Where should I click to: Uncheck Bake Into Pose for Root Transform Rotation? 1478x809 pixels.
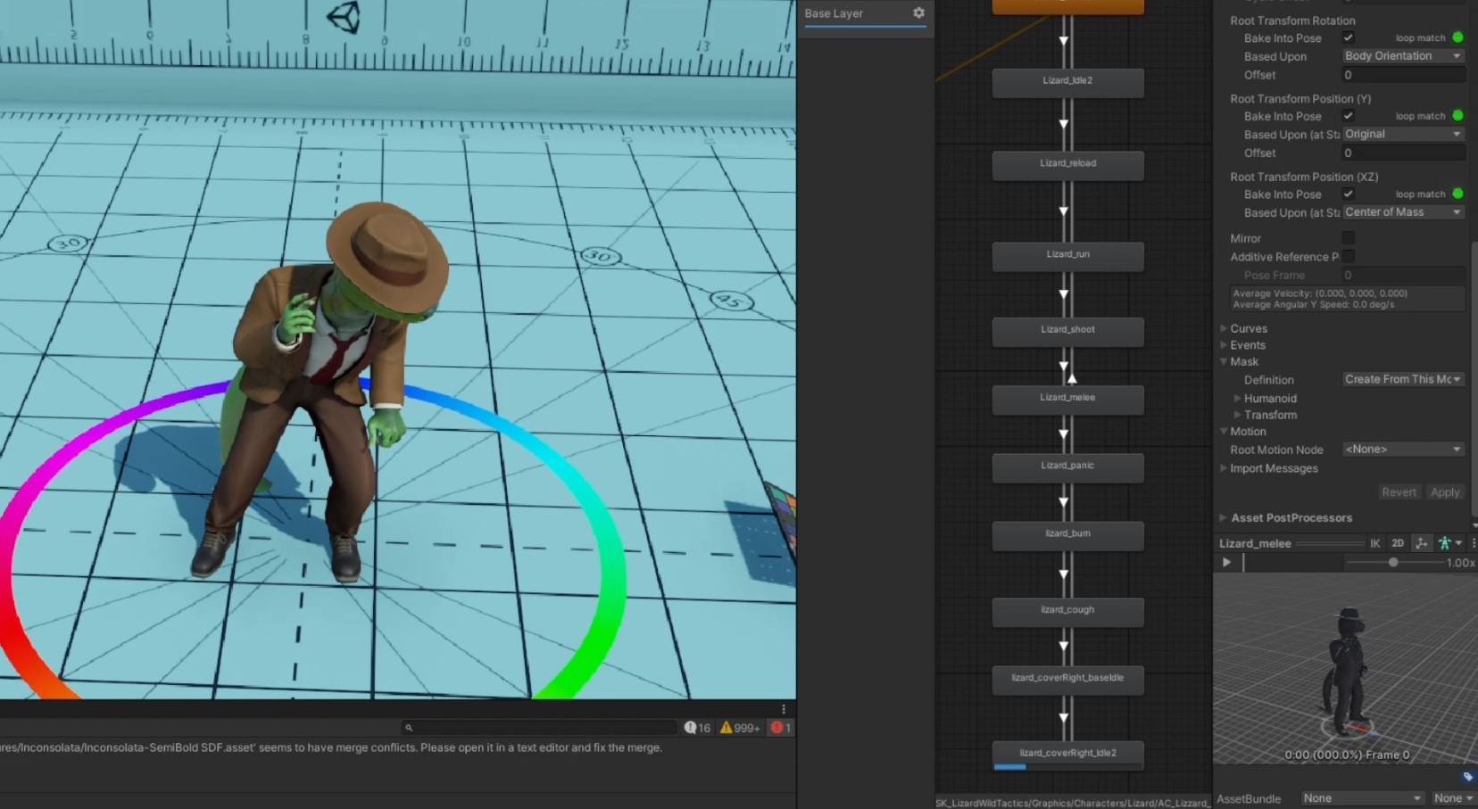[1348, 38]
